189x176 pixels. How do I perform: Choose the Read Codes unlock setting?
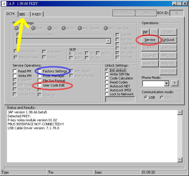[107, 82]
